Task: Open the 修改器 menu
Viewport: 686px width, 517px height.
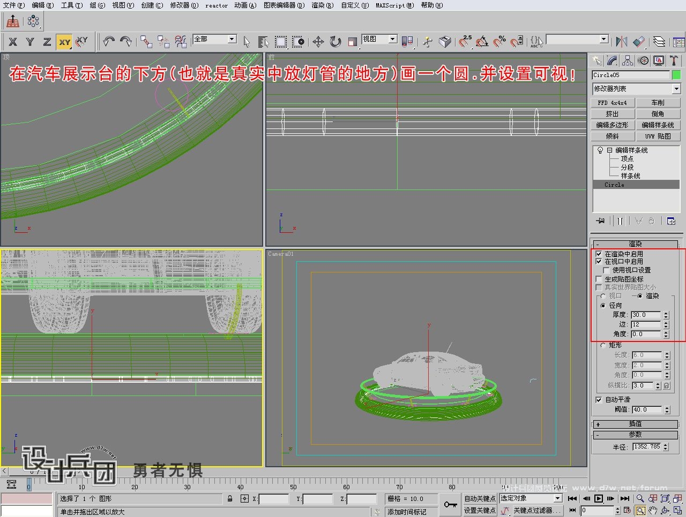Action: point(184,5)
